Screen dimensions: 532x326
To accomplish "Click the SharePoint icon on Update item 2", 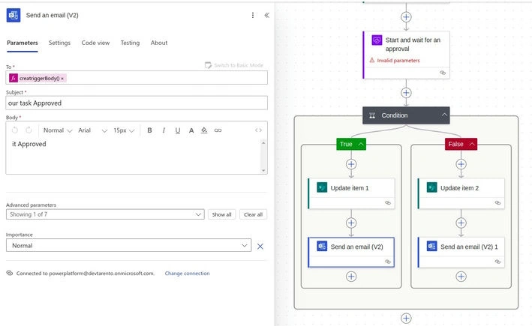I will [x=431, y=187].
